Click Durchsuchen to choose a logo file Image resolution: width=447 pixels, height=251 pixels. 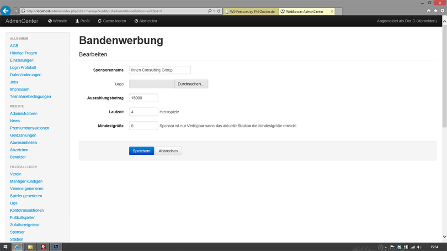click(x=191, y=84)
